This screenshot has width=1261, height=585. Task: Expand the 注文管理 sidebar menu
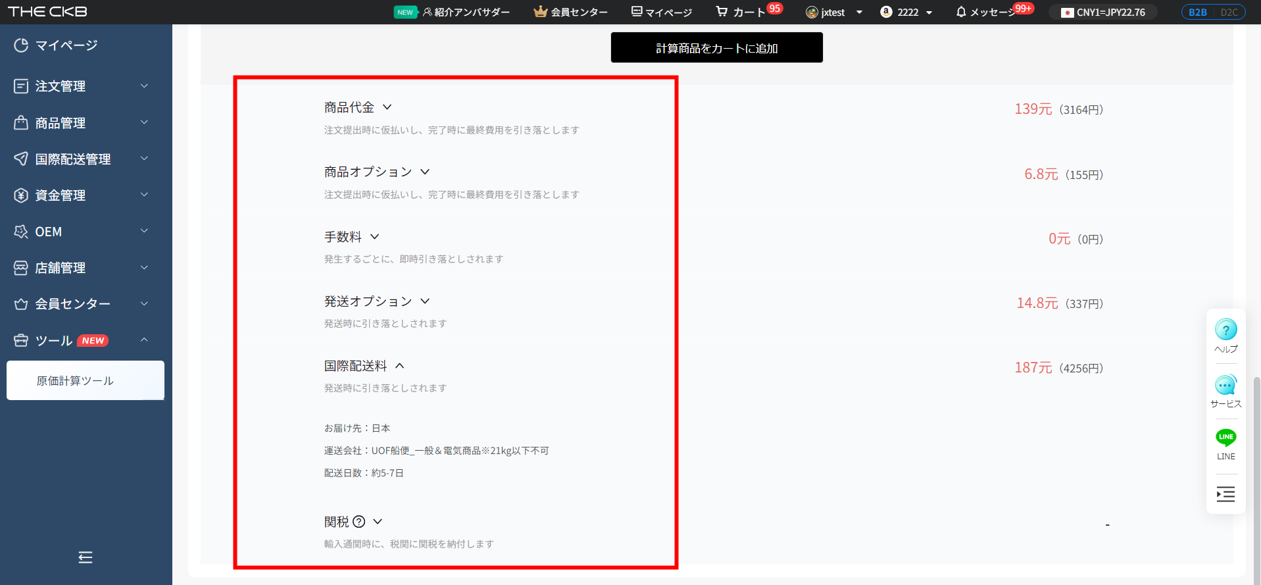(x=86, y=86)
